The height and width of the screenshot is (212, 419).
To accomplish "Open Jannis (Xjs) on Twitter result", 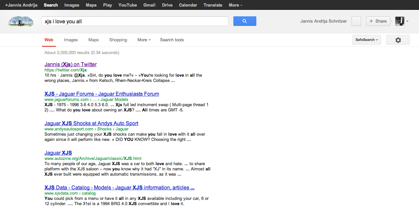I will click(x=70, y=64).
